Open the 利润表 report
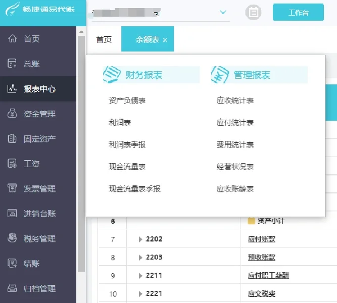 point(120,123)
